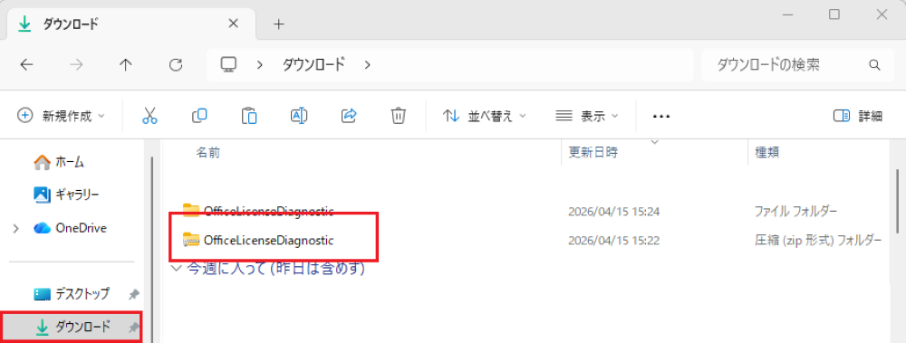Expand chevron after PC icon in address bar
This screenshot has width=906, height=343.
[x=260, y=64]
